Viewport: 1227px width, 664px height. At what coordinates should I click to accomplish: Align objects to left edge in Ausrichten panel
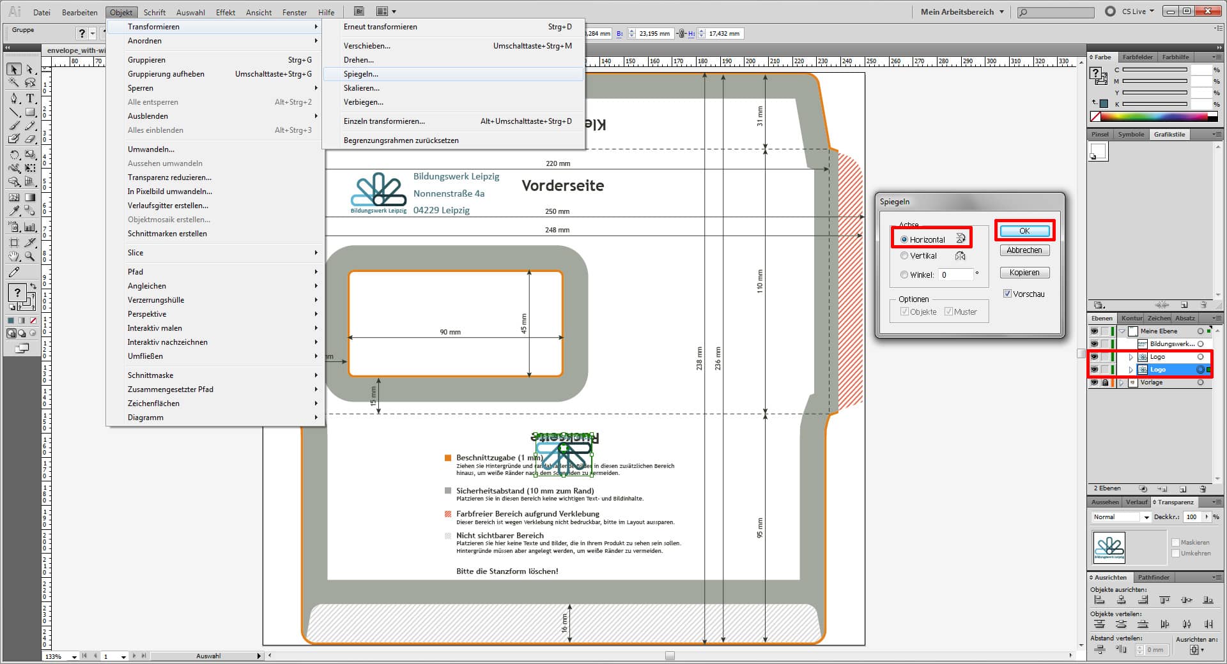pos(1099,600)
